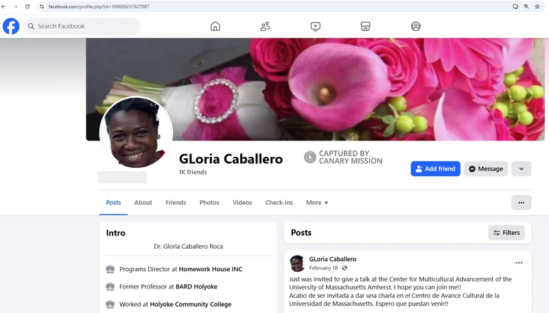Screen dimensions: 549x313
Task: Click the globe public audience icon
Action: [x=344, y=268]
